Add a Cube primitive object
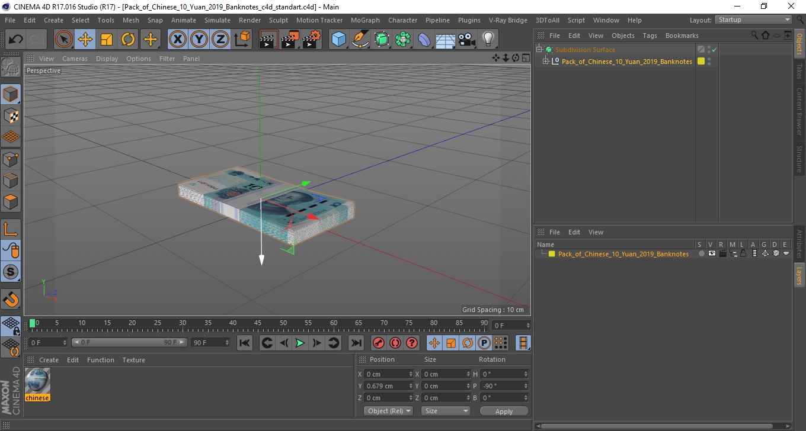806x431 pixels. (x=338, y=40)
